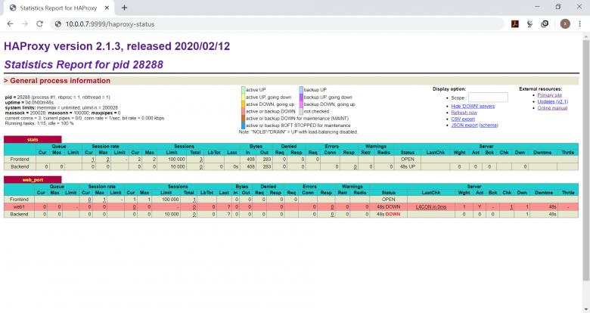Click the browser back arrow
Image resolution: width=590 pixels, height=313 pixels.
[10, 23]
